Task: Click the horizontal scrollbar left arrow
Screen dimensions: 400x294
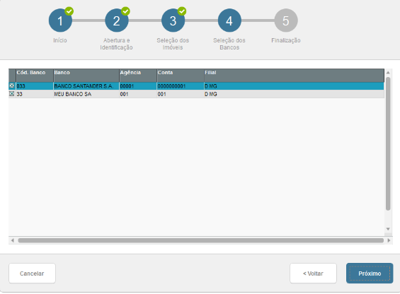Action: coord(13,240)
